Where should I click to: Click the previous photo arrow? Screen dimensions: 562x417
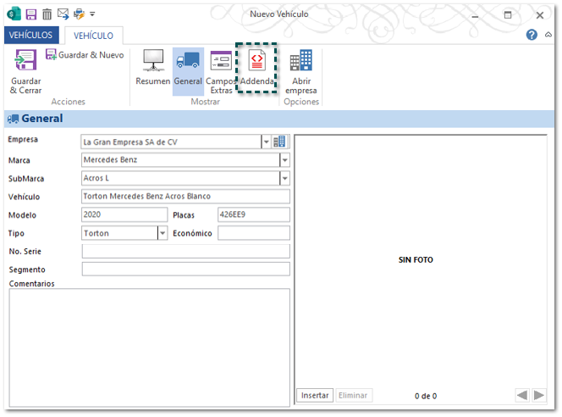point(522,396)
